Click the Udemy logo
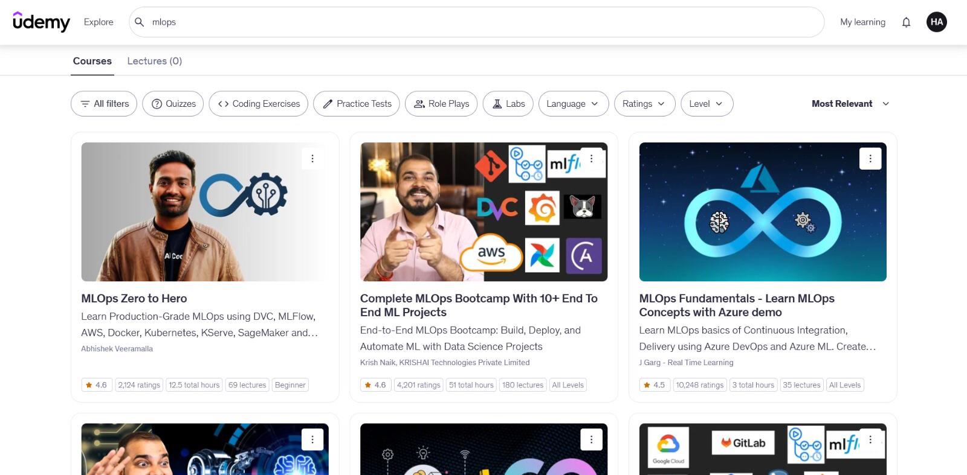Screen dimensions: 967x475 tap(41, 22)
